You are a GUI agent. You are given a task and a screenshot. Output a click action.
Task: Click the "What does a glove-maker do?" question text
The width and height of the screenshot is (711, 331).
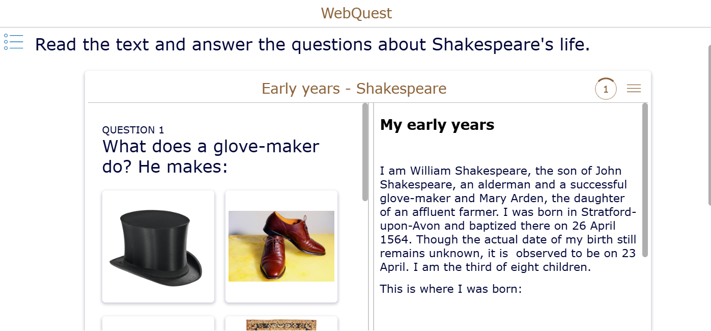click(211, 147)
